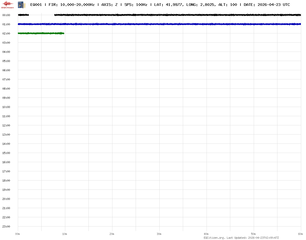Click the 30m mark on time axis
306x240 pixels.
pyautogui.click(x=159, y=234)
